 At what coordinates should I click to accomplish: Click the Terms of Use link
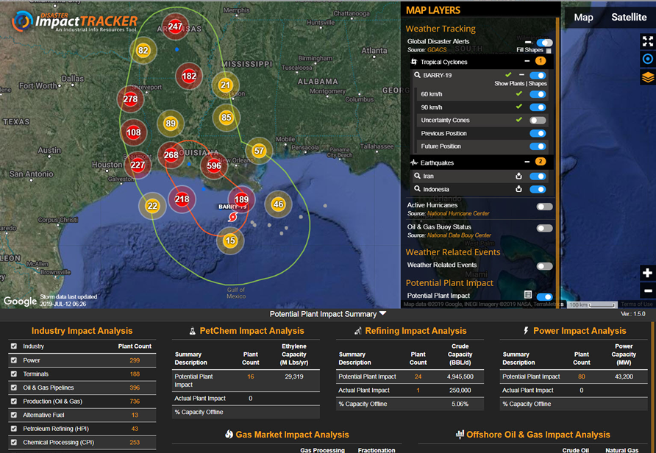[x=636, y=304]
